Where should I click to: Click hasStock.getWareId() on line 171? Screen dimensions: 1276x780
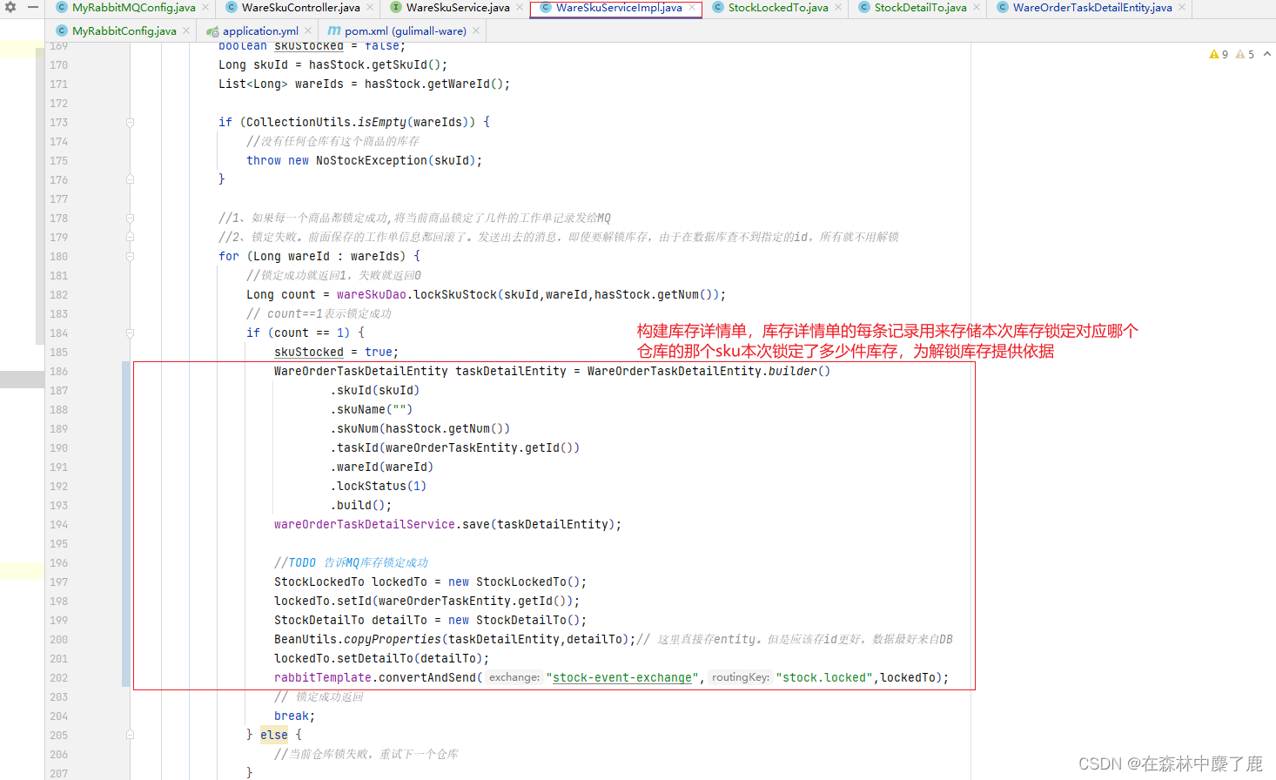tap(434, 84)
